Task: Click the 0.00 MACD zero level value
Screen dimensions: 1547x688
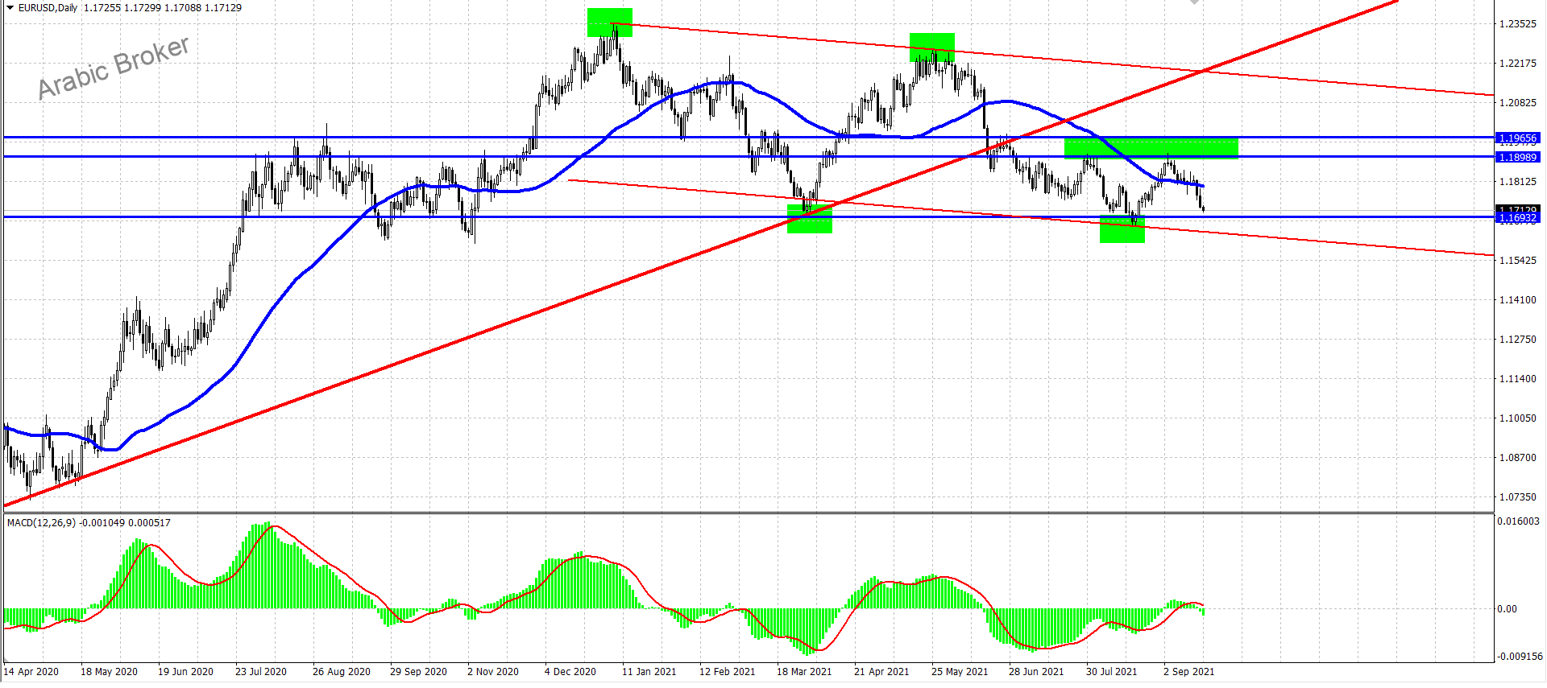Action: point(1508,609)
